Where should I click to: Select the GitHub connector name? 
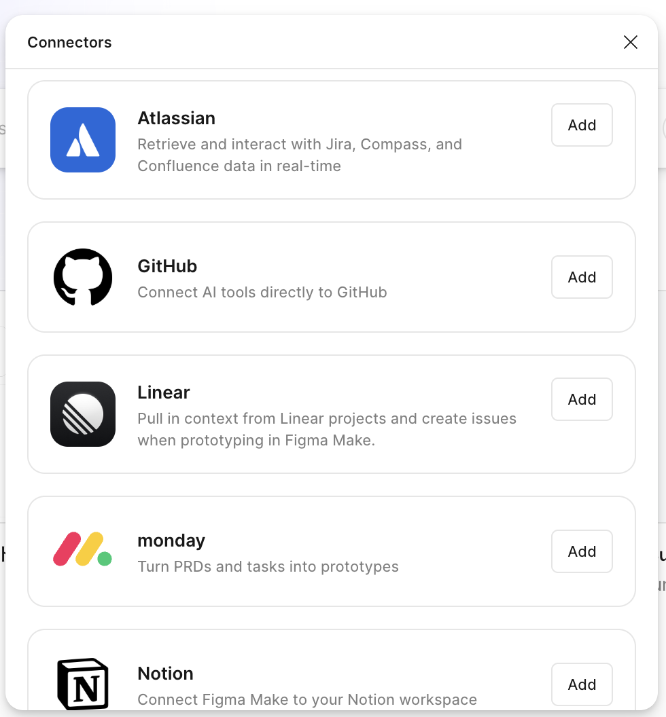(167, 266)
